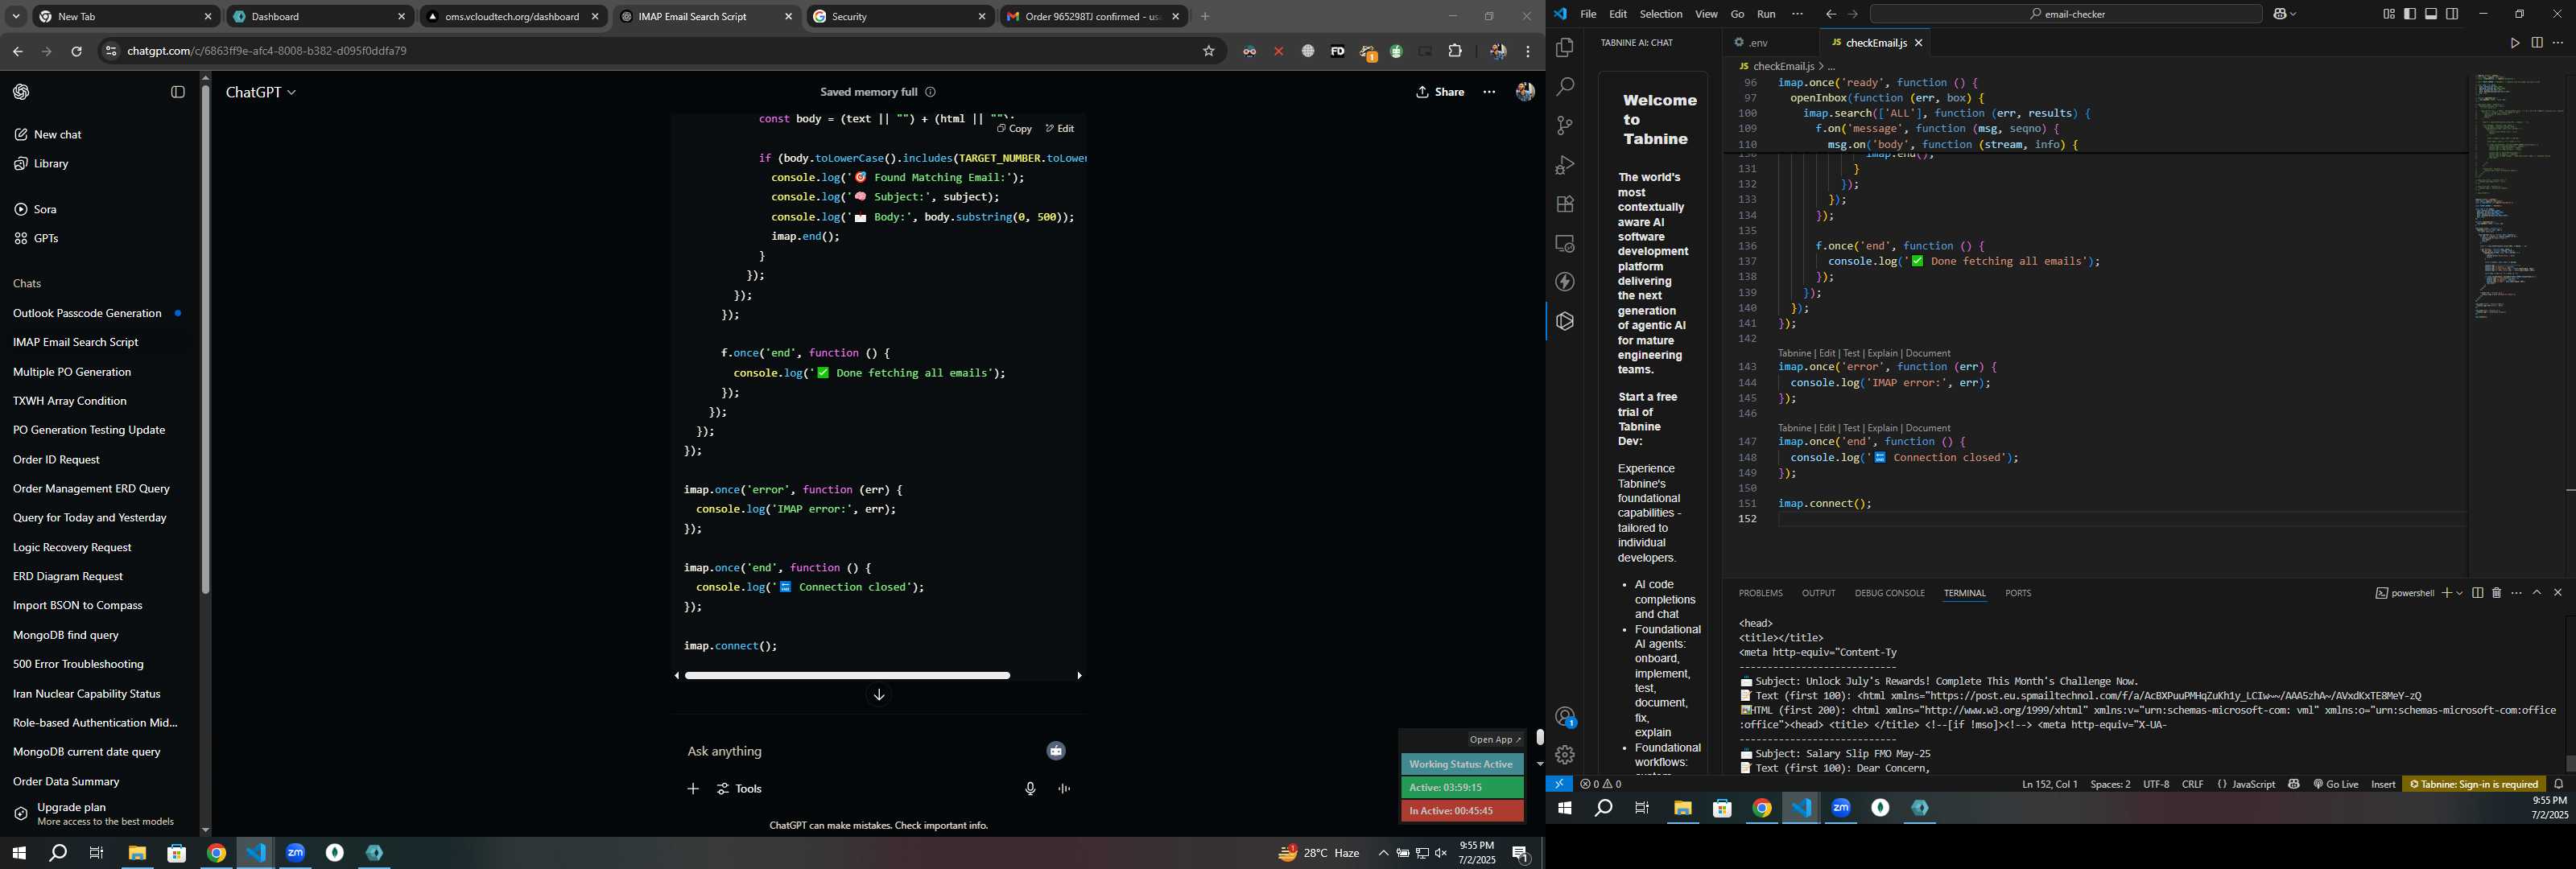Edit the code block in ChatGPT
2576x869 pixels.
(x=1059, y=129)
